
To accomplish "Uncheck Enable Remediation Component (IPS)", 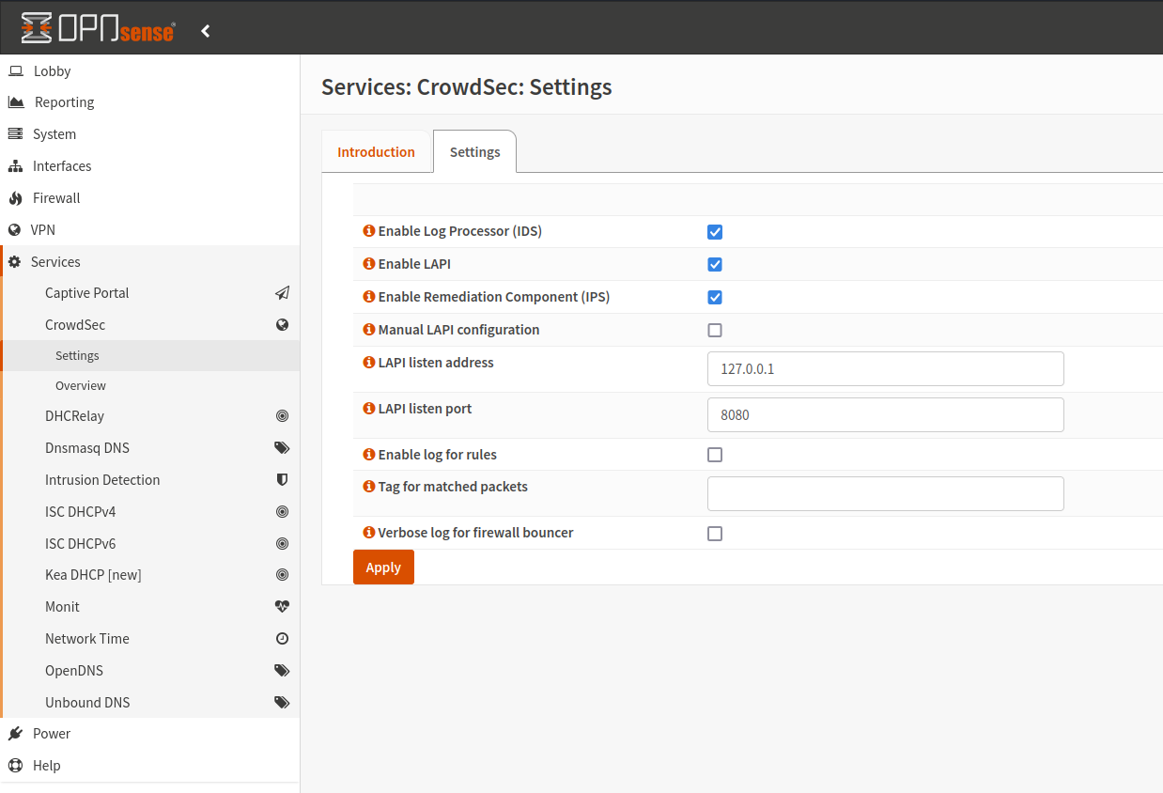I will click(x=715, y=297).
